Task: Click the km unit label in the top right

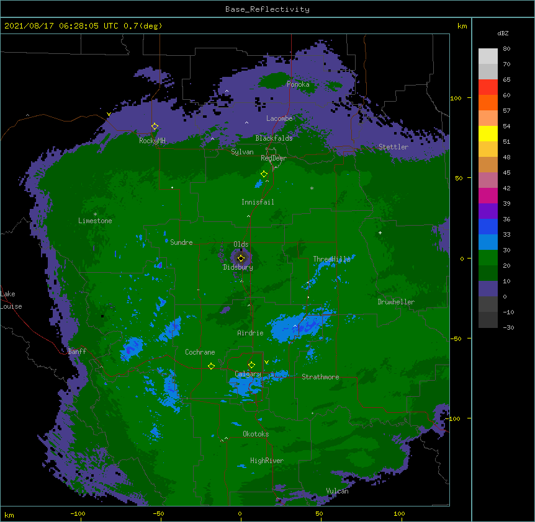Action: tap(462, 26)
